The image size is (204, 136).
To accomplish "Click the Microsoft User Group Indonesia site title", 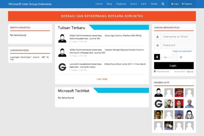I will [30, 4].
